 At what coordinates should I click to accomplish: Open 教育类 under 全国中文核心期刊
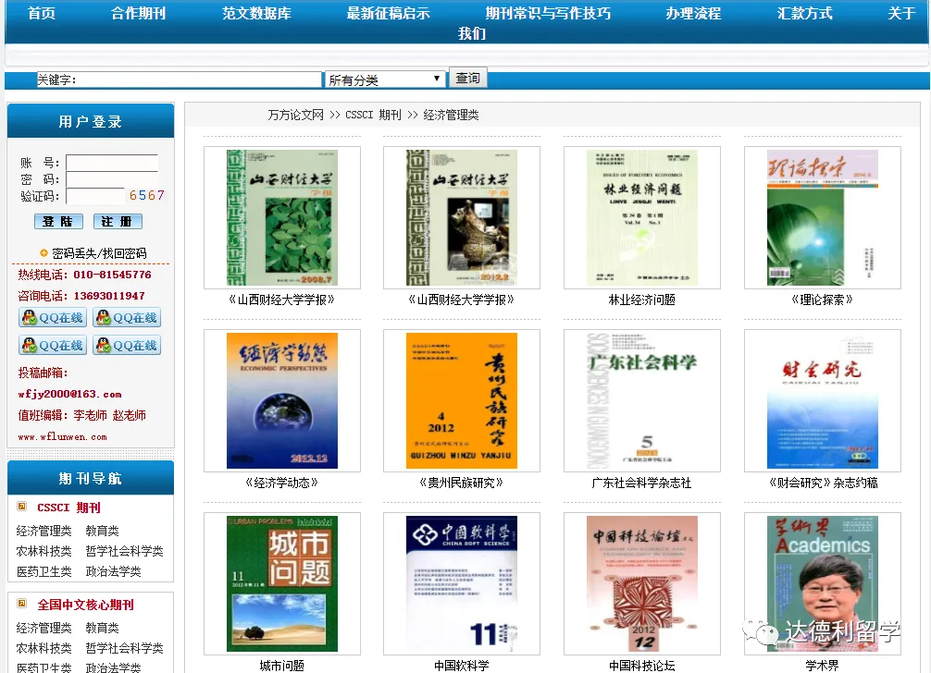102,628
